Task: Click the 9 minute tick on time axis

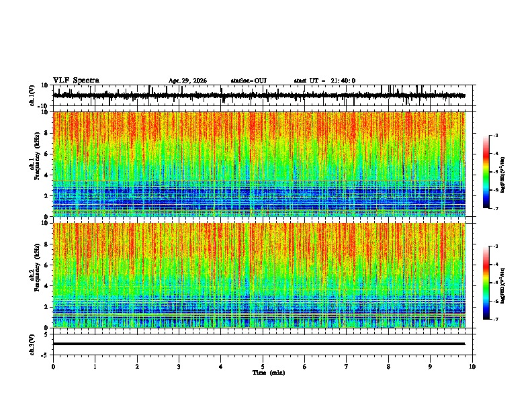Action: click(x=430, y=367)
